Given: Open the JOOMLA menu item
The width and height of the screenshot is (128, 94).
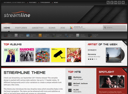Looking at the screenshot, I should [78, 28].
